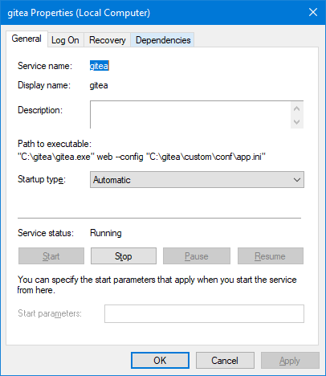This screenshot has width=326, height=376.
Task: Click inside the Description text box
Action: [190, 115]
